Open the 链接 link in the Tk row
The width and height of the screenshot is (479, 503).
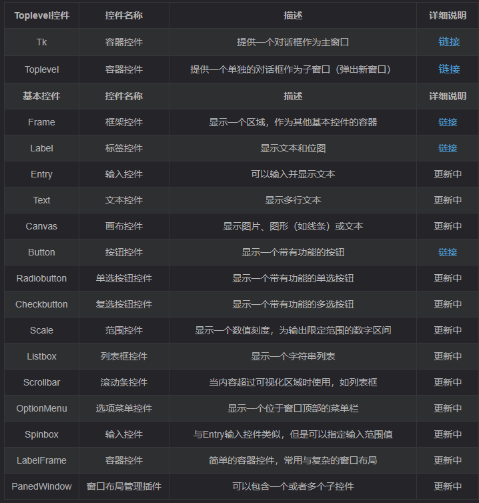(x=449, y=42)
